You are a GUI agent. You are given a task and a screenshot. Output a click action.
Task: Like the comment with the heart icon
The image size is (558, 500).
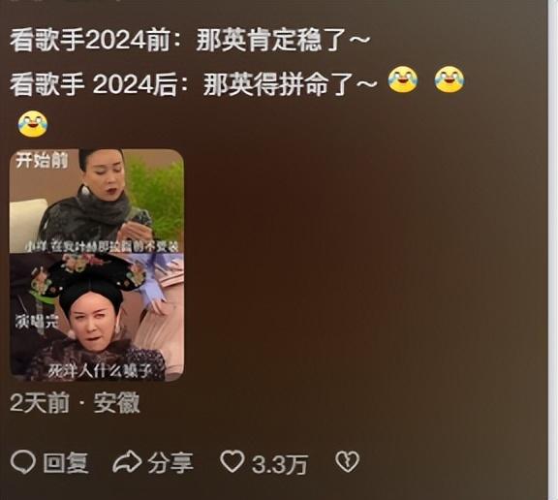(x=232, y=461)
